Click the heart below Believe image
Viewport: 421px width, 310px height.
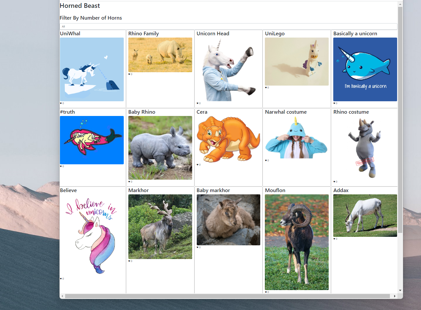61,279
